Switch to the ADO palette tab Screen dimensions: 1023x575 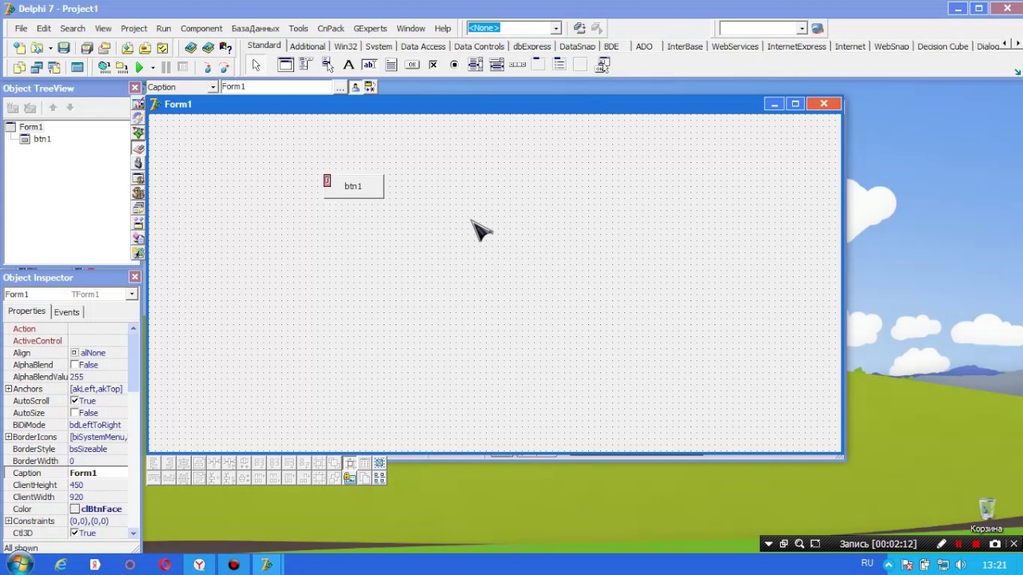(644, 46)
